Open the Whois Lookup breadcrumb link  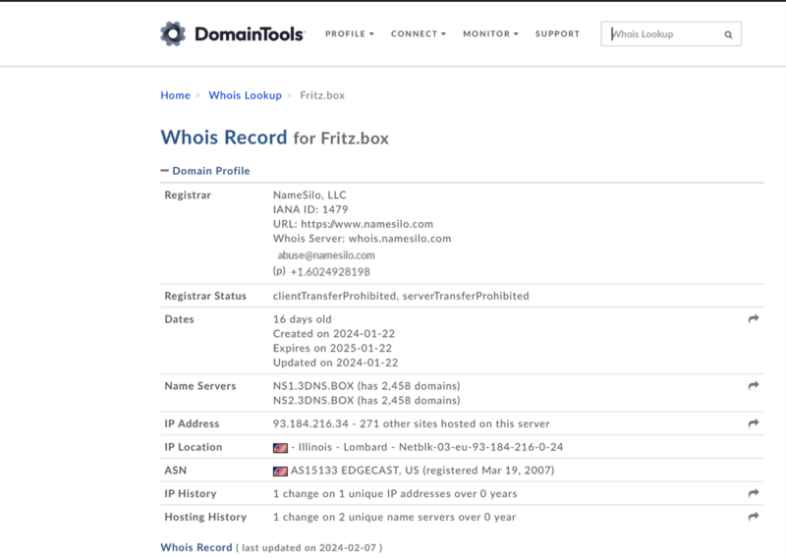(245, 95)
